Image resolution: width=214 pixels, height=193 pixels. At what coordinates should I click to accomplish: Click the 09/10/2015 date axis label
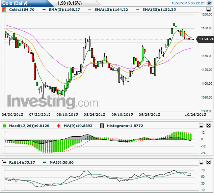pyautogui.click(x=122, y=115)
